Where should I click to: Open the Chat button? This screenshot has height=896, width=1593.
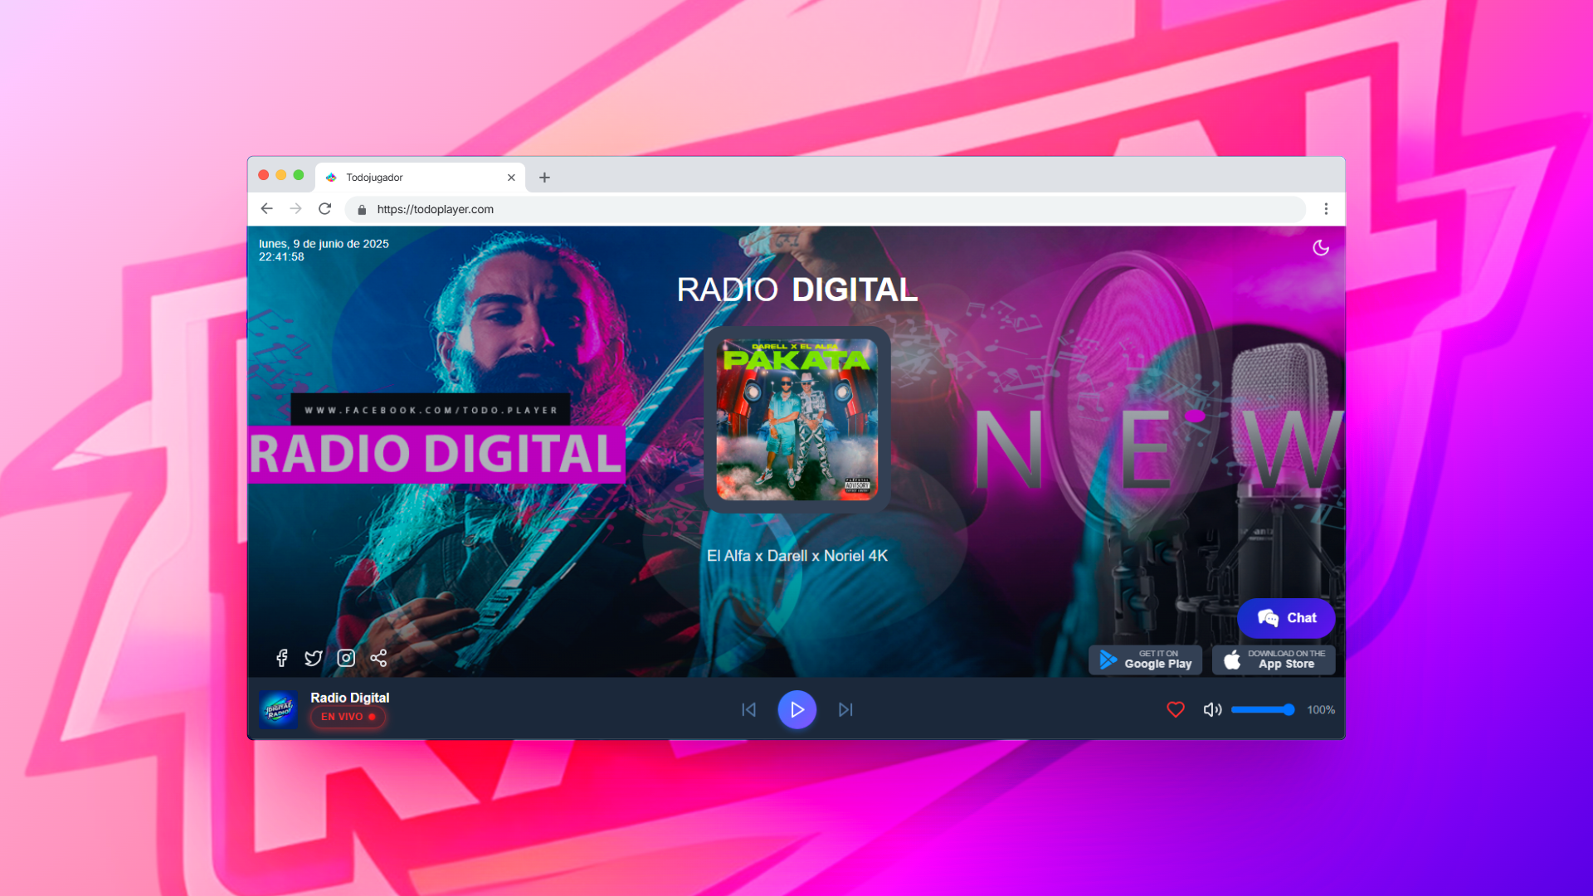1286,618
